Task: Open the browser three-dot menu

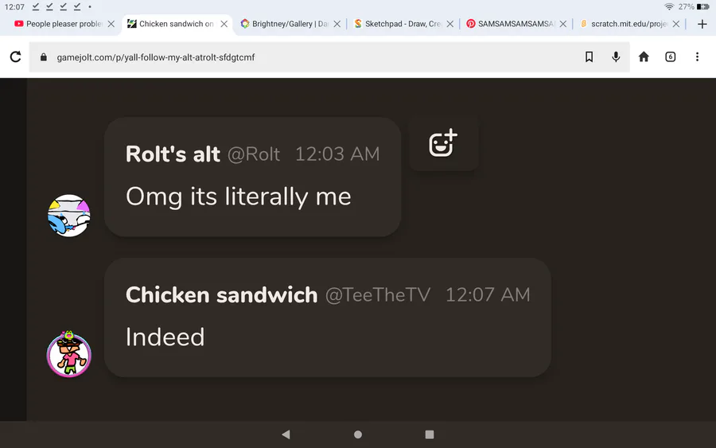Action: [x=697, y=56]
